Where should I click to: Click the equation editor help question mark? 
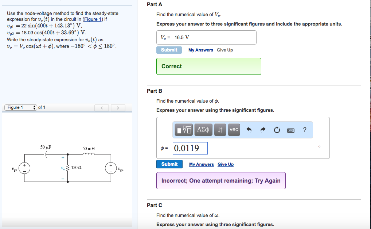point(305,129)
